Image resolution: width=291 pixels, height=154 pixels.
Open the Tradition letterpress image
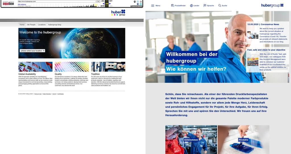coord(108,67)
